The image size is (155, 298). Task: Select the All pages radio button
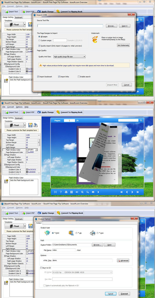point(39,37)
